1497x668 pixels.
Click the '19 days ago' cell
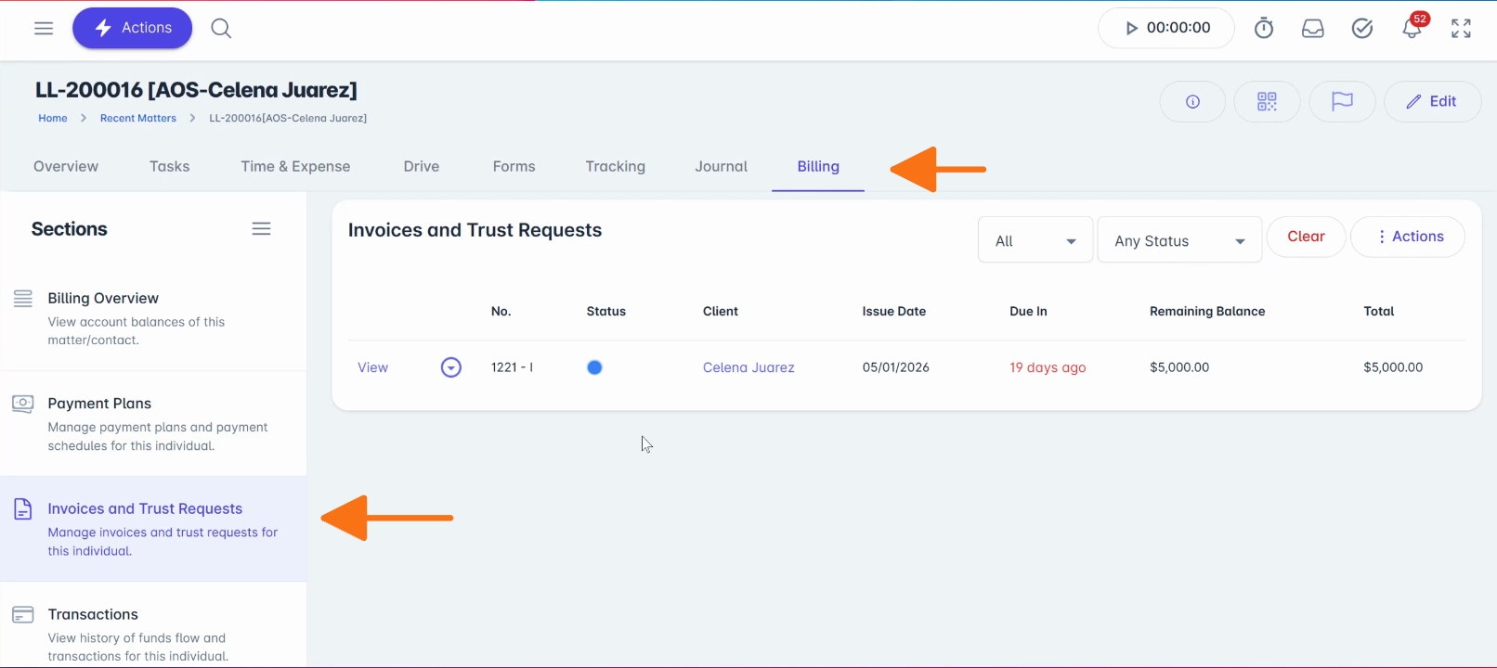[x=1048, y=367]
